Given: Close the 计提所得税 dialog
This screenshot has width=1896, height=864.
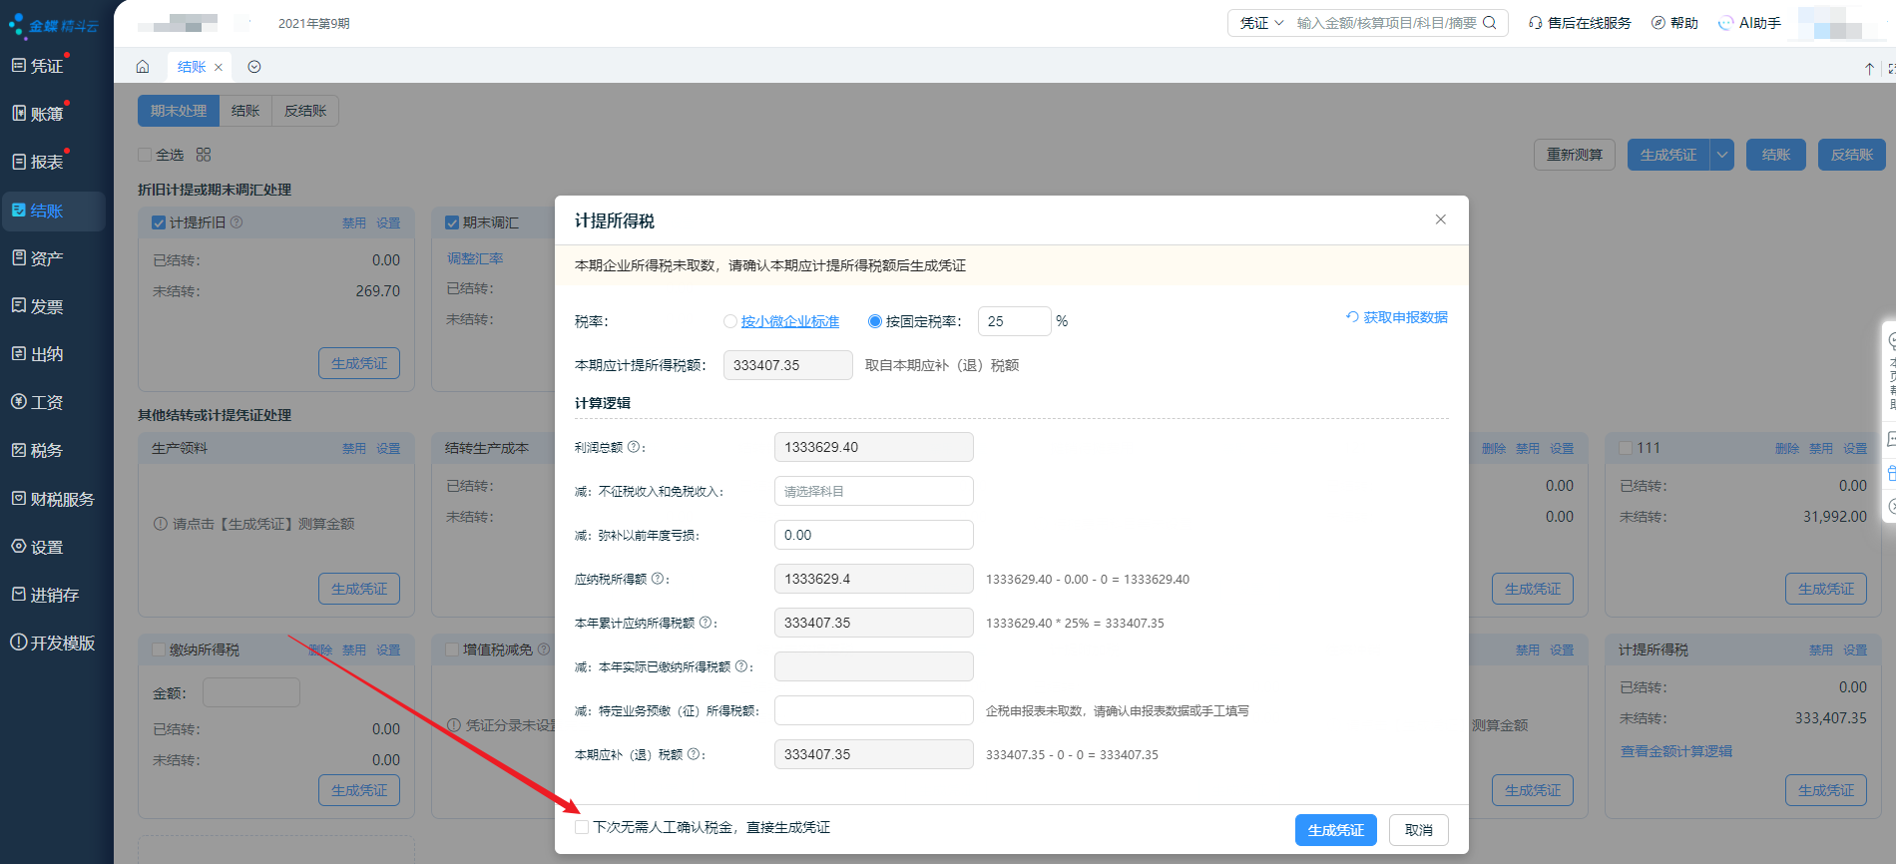Looking at the screenshot, I should [1440, 219].
